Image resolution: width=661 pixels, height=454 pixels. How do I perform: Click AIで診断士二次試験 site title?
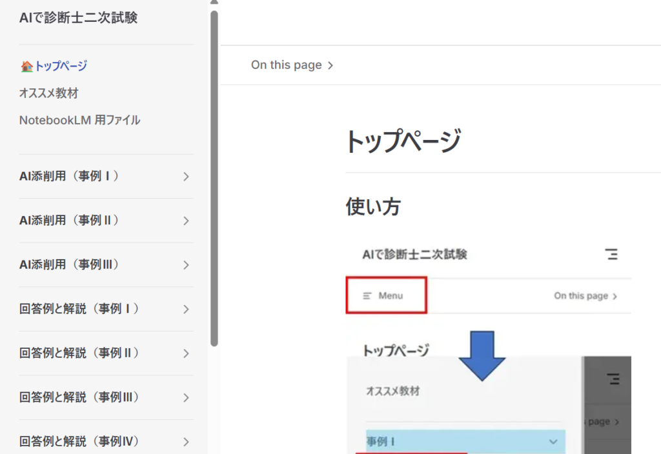click(x=78, y=17)
